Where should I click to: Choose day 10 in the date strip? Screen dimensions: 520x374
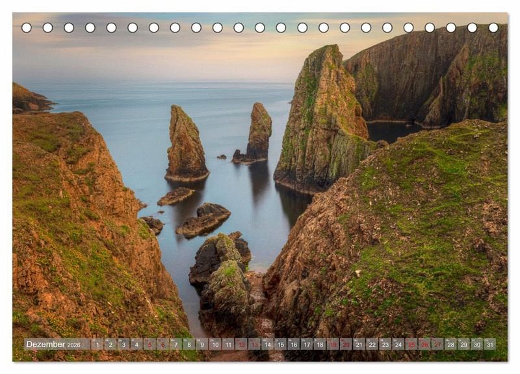pyautogui.click(x=214, y=344)
